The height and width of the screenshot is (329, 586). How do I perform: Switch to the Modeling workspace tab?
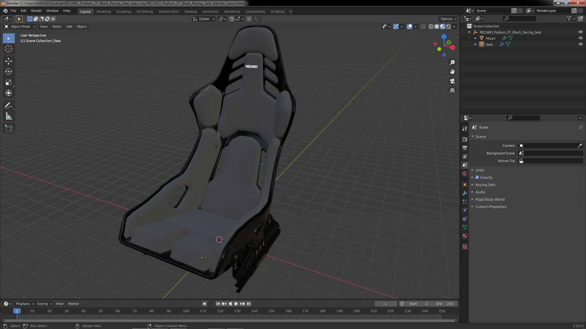click(103, 12)
